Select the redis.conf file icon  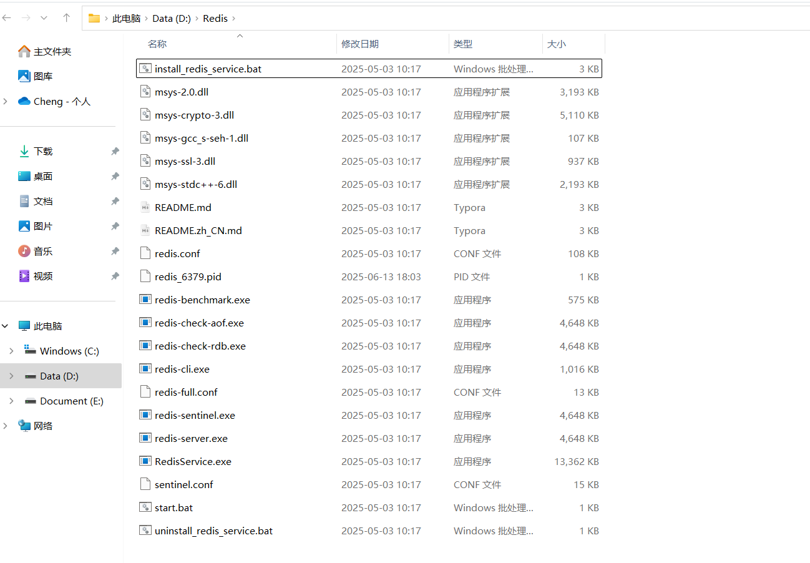click(x=145, y=253)
